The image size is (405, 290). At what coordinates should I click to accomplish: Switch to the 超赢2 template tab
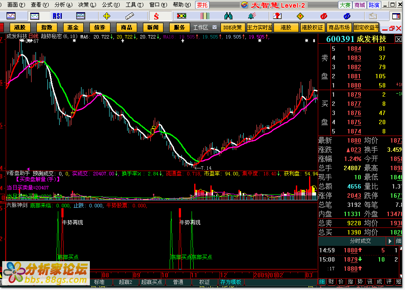pyautogui.click(x=125, y=282)
